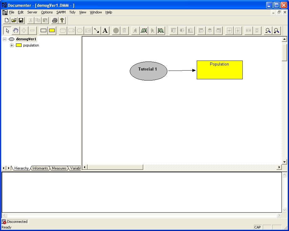Click the tab strip right arrow
This screenshot has height=231, width=289.
click(x=8, y=168)
